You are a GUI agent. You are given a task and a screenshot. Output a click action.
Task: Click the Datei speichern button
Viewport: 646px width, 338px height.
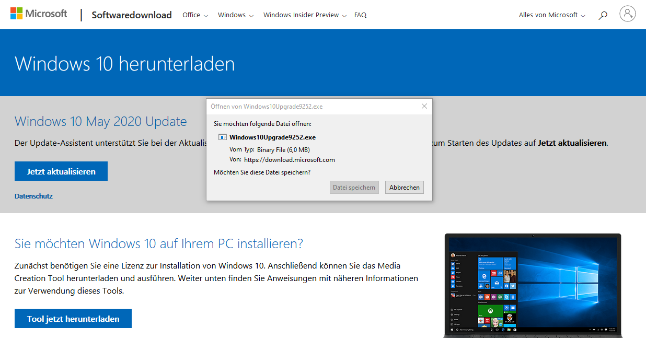click(x=354, y=188)
